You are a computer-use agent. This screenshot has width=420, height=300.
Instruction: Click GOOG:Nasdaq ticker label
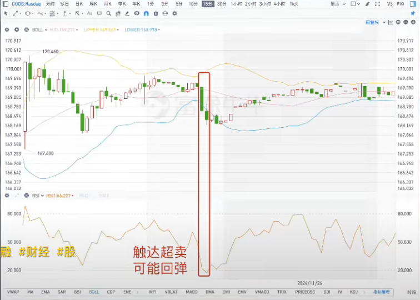[26, 4]
